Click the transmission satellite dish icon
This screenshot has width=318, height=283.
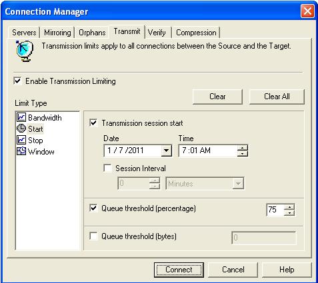coord(25,51)
